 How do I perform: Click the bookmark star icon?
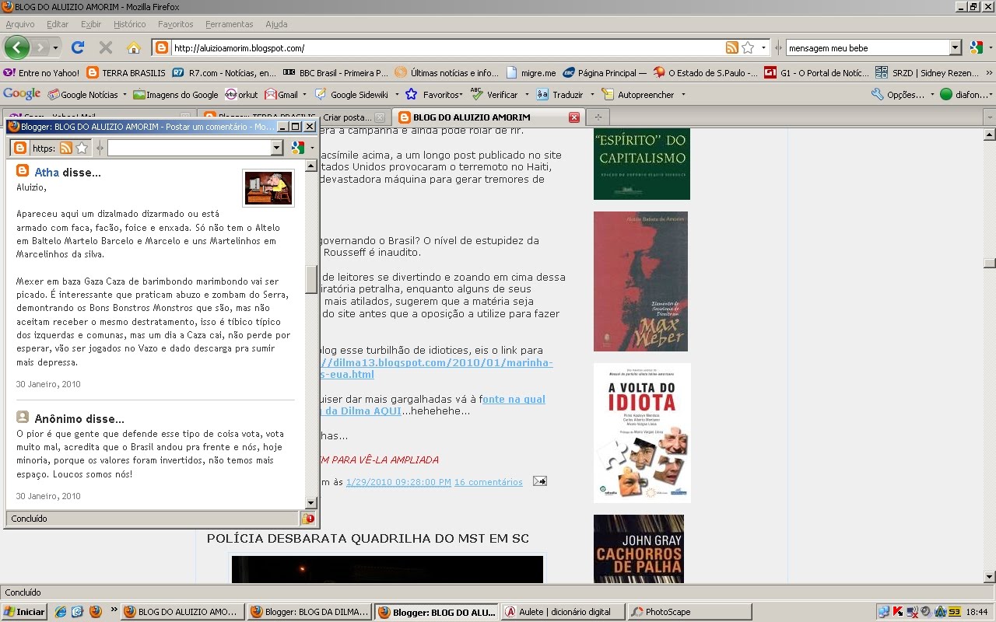pyautogui.click(x=745, y=47)
